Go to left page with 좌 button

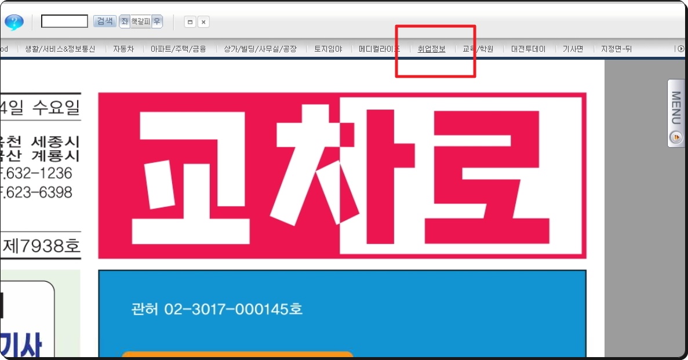(x=125, y=21)
